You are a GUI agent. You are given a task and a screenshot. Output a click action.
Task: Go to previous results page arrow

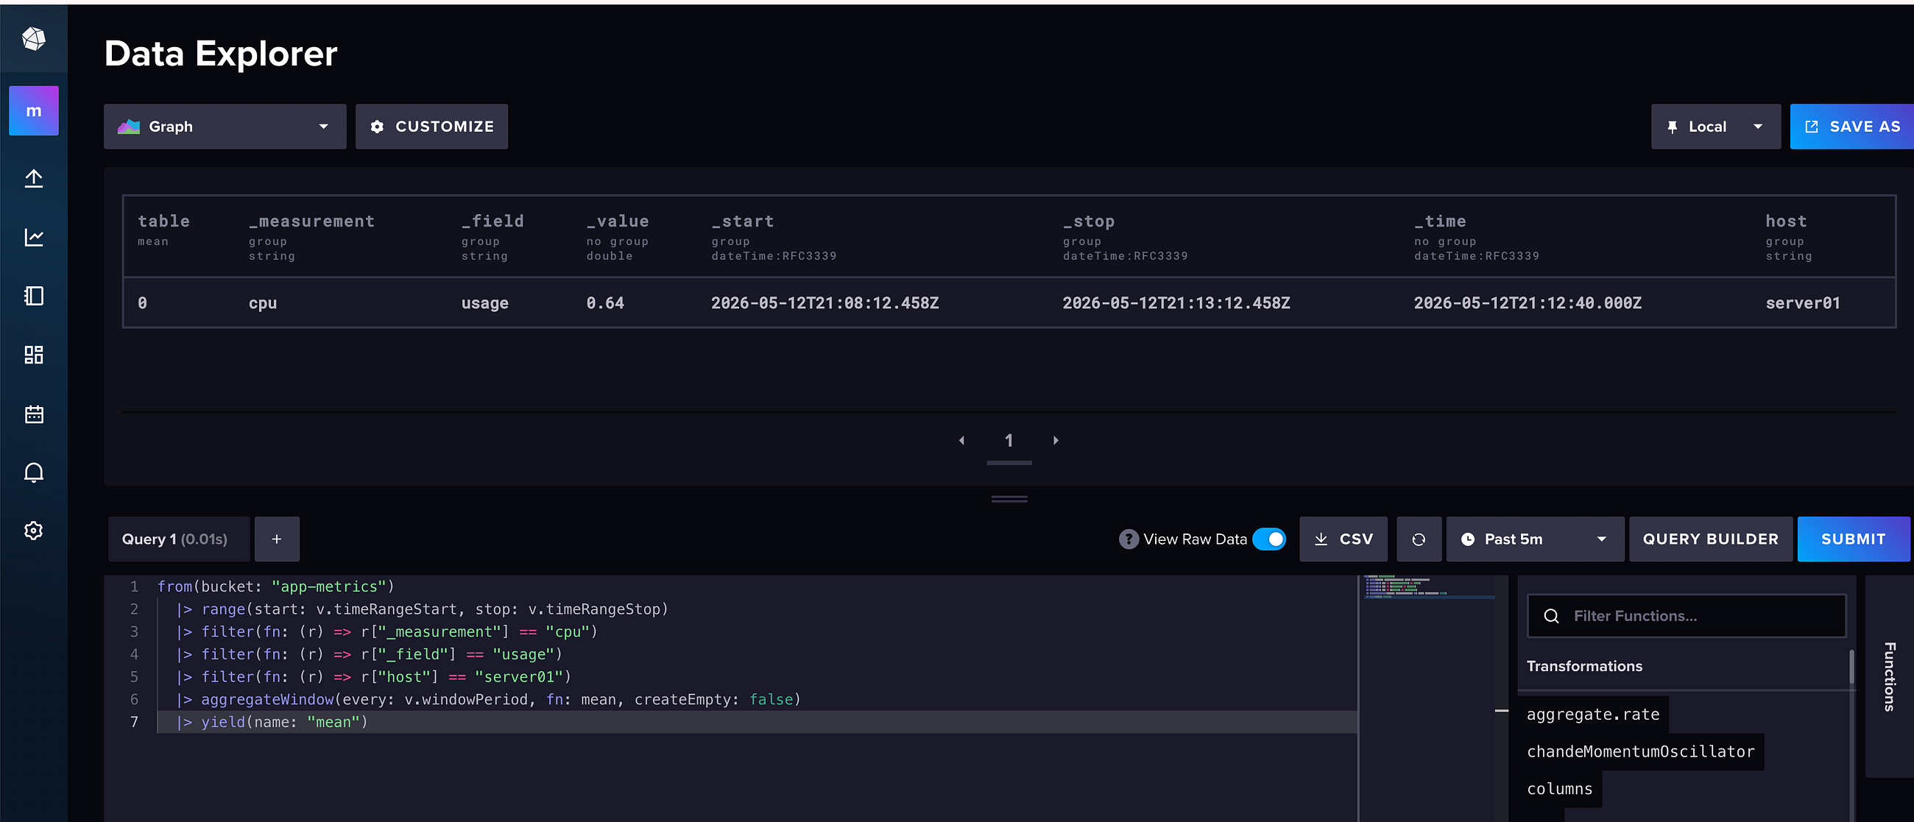click(961, 440)
